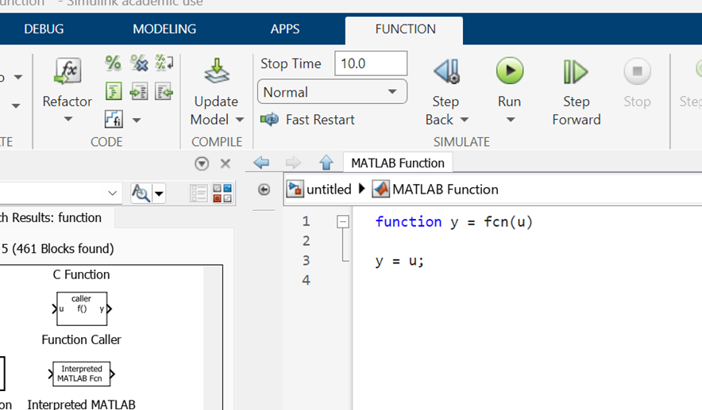Click the Stop Time input field
The image size is (702, 410).
pyautogui.click(x=371, y=63)
